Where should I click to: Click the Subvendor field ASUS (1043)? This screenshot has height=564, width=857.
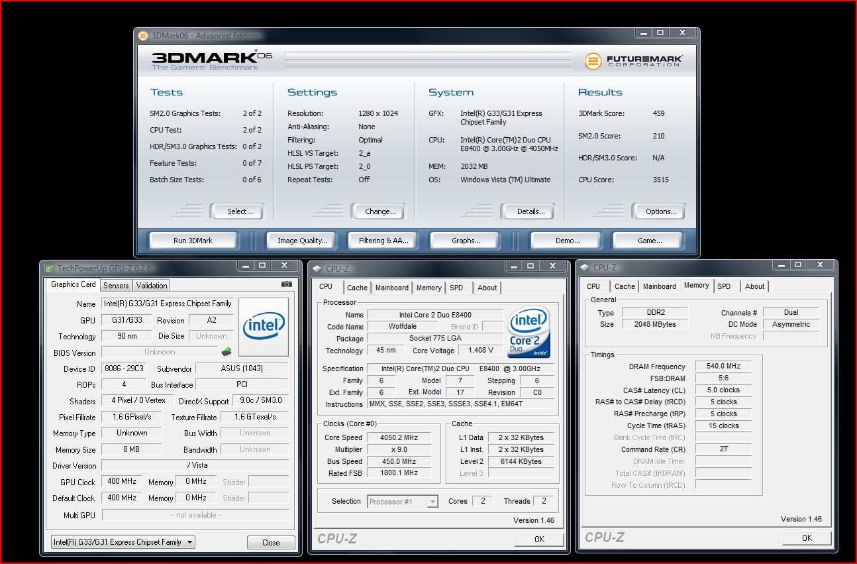tap(242, 368)
